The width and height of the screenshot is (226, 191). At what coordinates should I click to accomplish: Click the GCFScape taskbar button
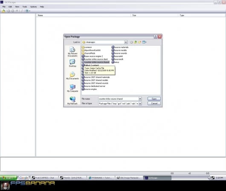pos(157,178)
